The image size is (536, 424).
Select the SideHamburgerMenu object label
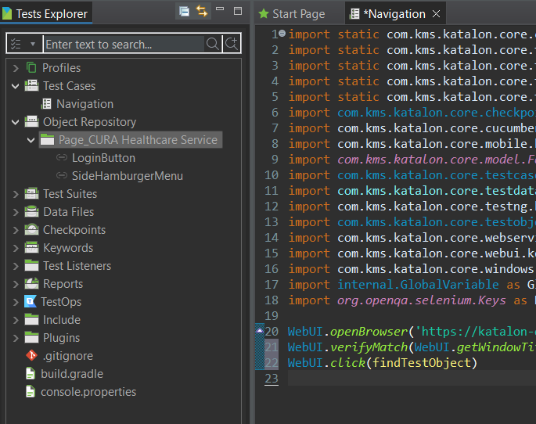[128, 176]
